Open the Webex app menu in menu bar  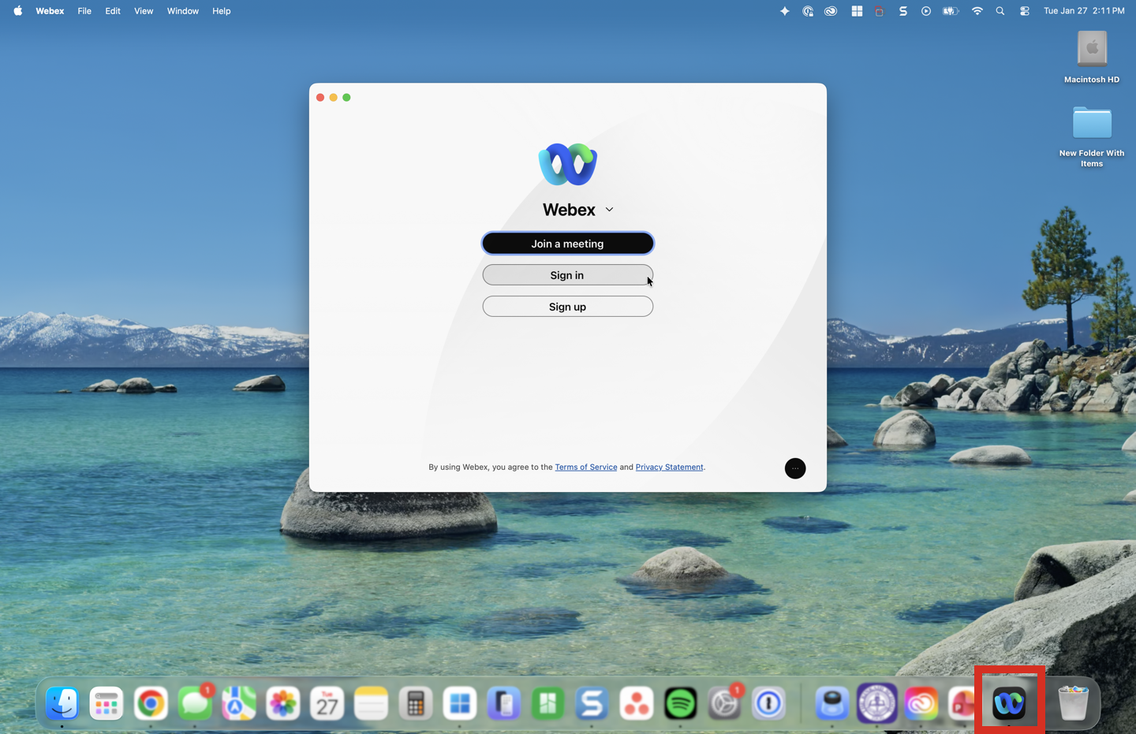[x=50, y=11]
